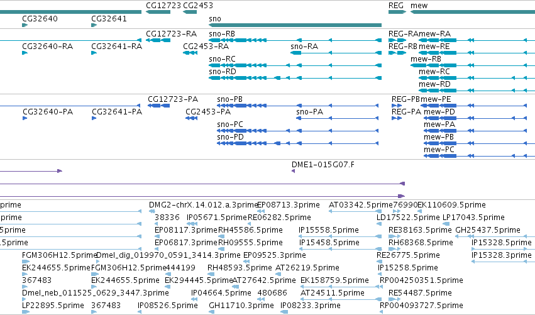This screenshot has height=315, width=535.
Task: Open the RE38163.5prime EST label
Action: pyautogui.click(x=420, y=230)
